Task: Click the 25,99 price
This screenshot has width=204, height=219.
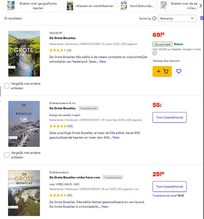Action: coord(158,174)
